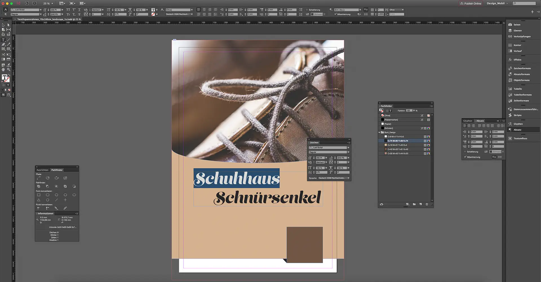The width and height of the screenshot is (541, 282).
Task: Enable Schattierung in the Absatz panel
Action: pos(465,151)
